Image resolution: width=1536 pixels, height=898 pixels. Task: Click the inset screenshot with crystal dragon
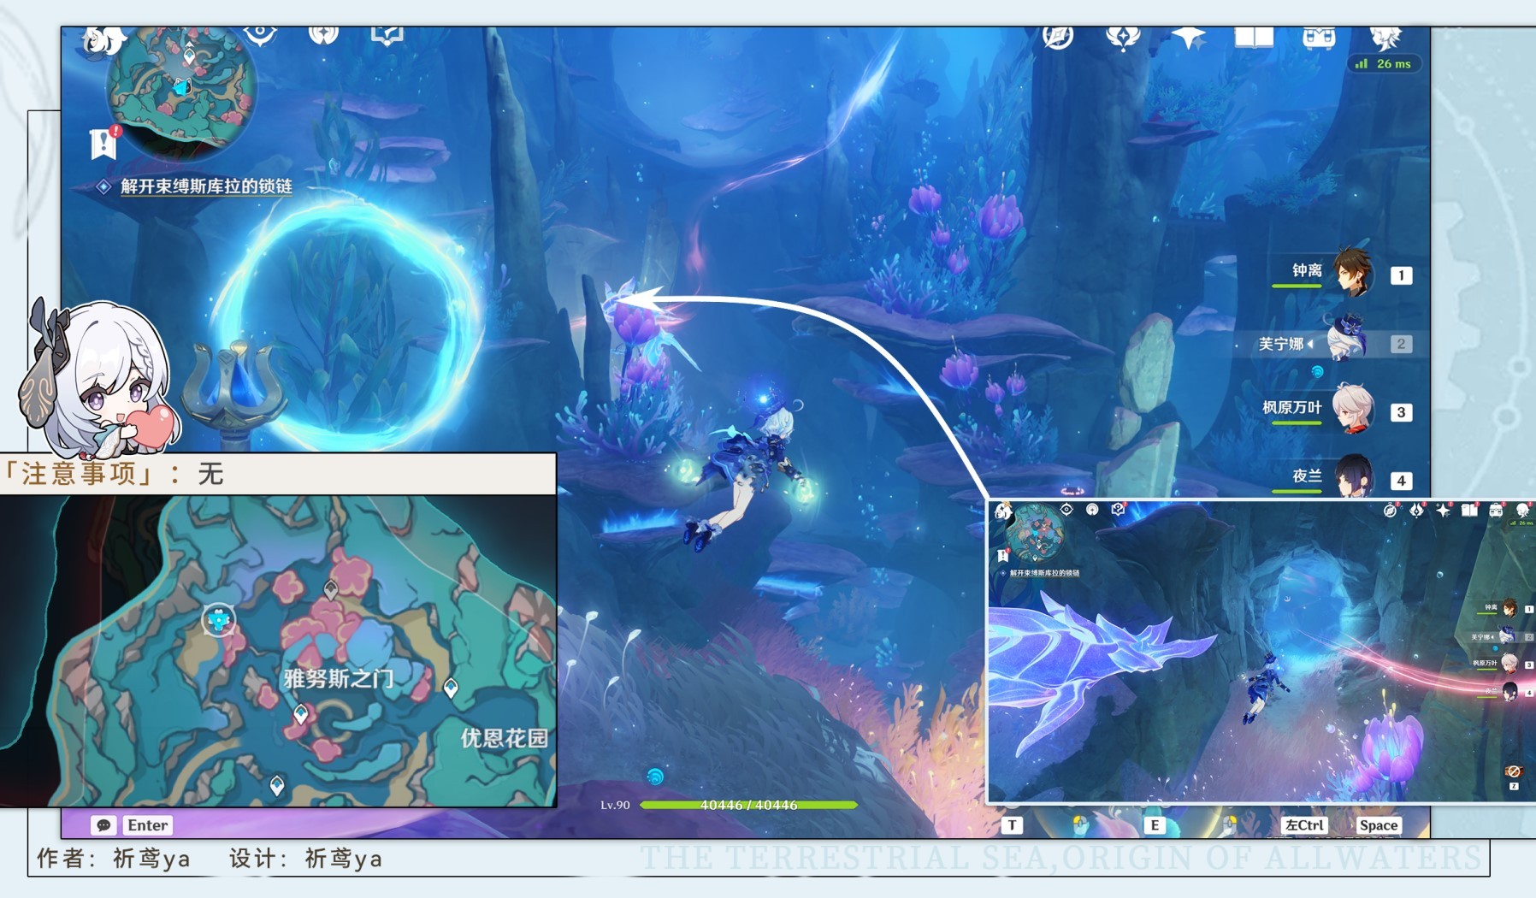pos(1261,652)
